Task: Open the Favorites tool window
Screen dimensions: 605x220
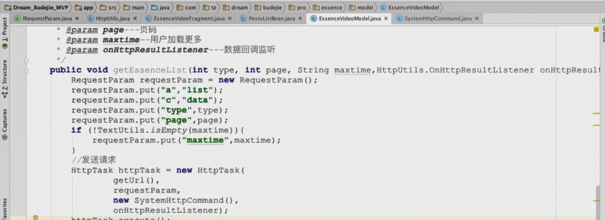Action: coord(4,209)
